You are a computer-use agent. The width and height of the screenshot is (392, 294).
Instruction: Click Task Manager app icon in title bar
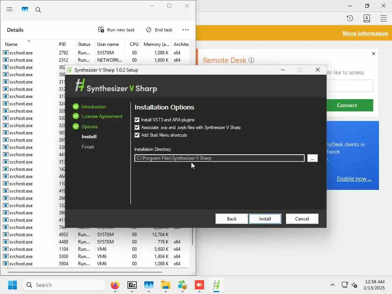click(x=25, y=9)
